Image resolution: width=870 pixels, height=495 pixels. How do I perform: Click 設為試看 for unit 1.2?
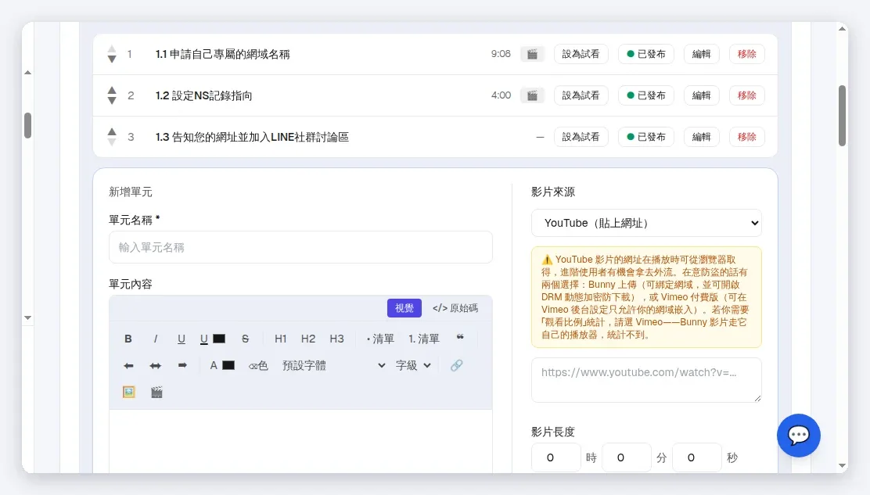point(581,95)
